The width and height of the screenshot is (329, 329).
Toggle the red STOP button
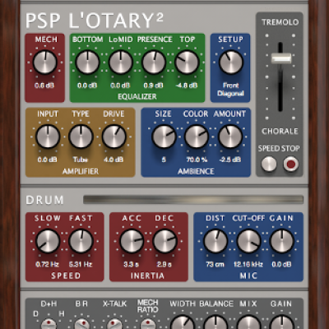click(x=291, y=164)
